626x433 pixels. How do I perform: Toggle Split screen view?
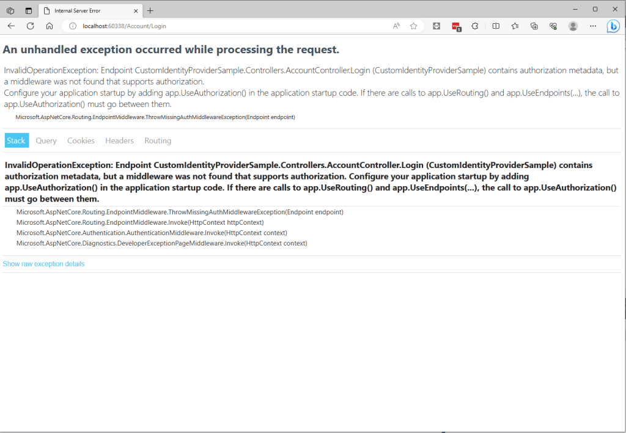pyautogui.click(x=496, y=26)
